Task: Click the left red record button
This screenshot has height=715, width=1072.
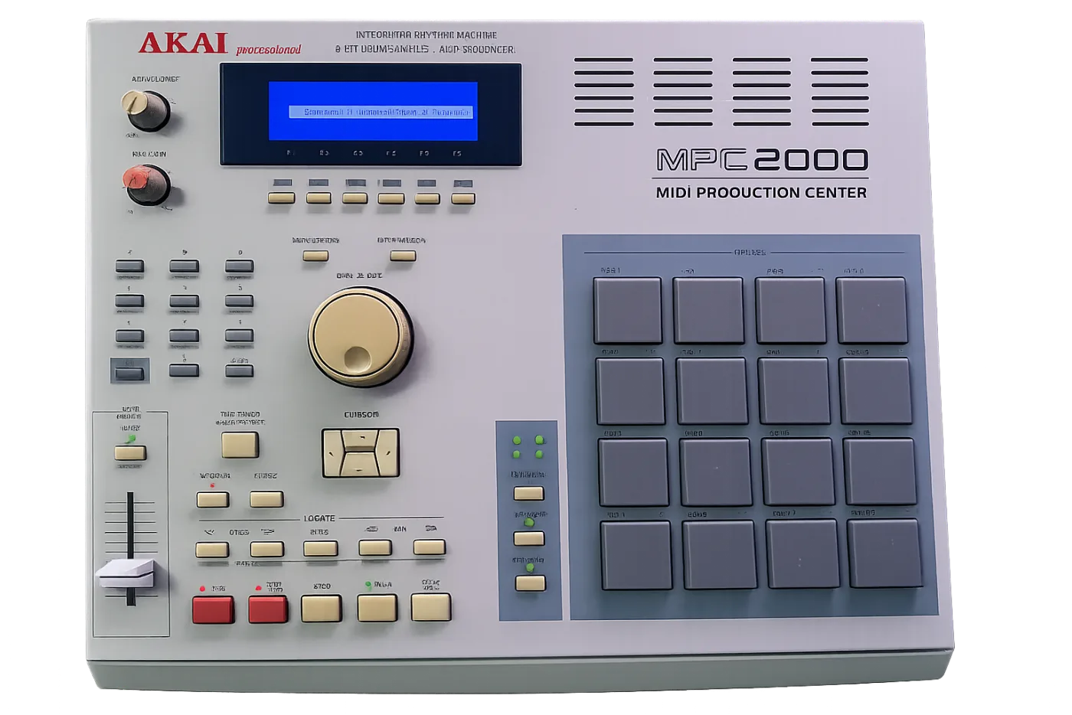Action: 213,610
